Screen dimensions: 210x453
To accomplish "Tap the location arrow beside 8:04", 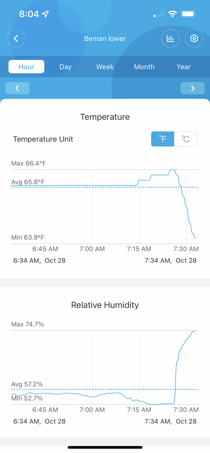I will pyautogui.click(x=45, y=13).
